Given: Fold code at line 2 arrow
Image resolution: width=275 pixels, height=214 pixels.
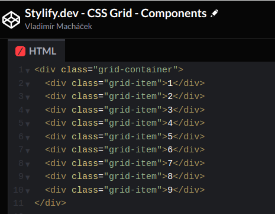Looking at the screenshot, I should click(x=28, y=84).
